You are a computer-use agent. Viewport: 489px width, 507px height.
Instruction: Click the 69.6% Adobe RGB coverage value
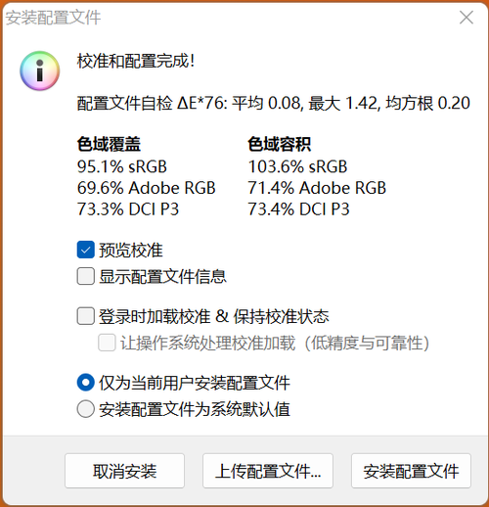[x=147, y=188]
